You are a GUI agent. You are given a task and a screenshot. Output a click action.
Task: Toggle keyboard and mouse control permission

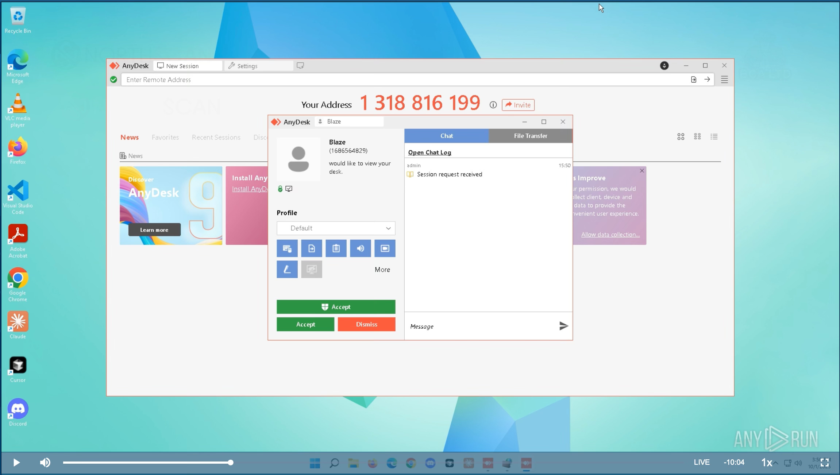coord(287,248)
